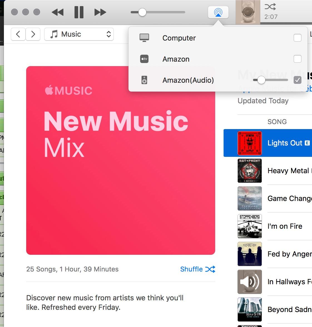The image size is (312, 327).
Task: Click the SONG column header
Action: (x=277, y=122)
